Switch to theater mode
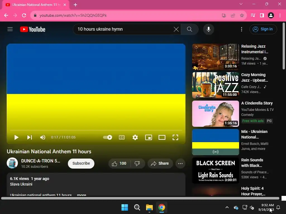This screenshot has height=214, width=286. (162, 137)
